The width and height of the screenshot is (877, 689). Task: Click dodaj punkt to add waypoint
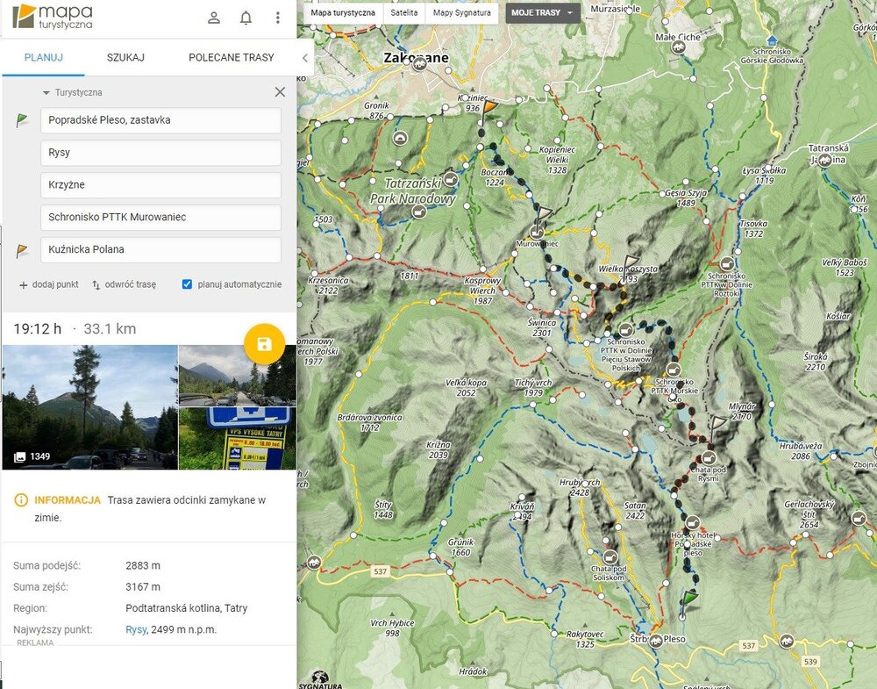[49, 284]
